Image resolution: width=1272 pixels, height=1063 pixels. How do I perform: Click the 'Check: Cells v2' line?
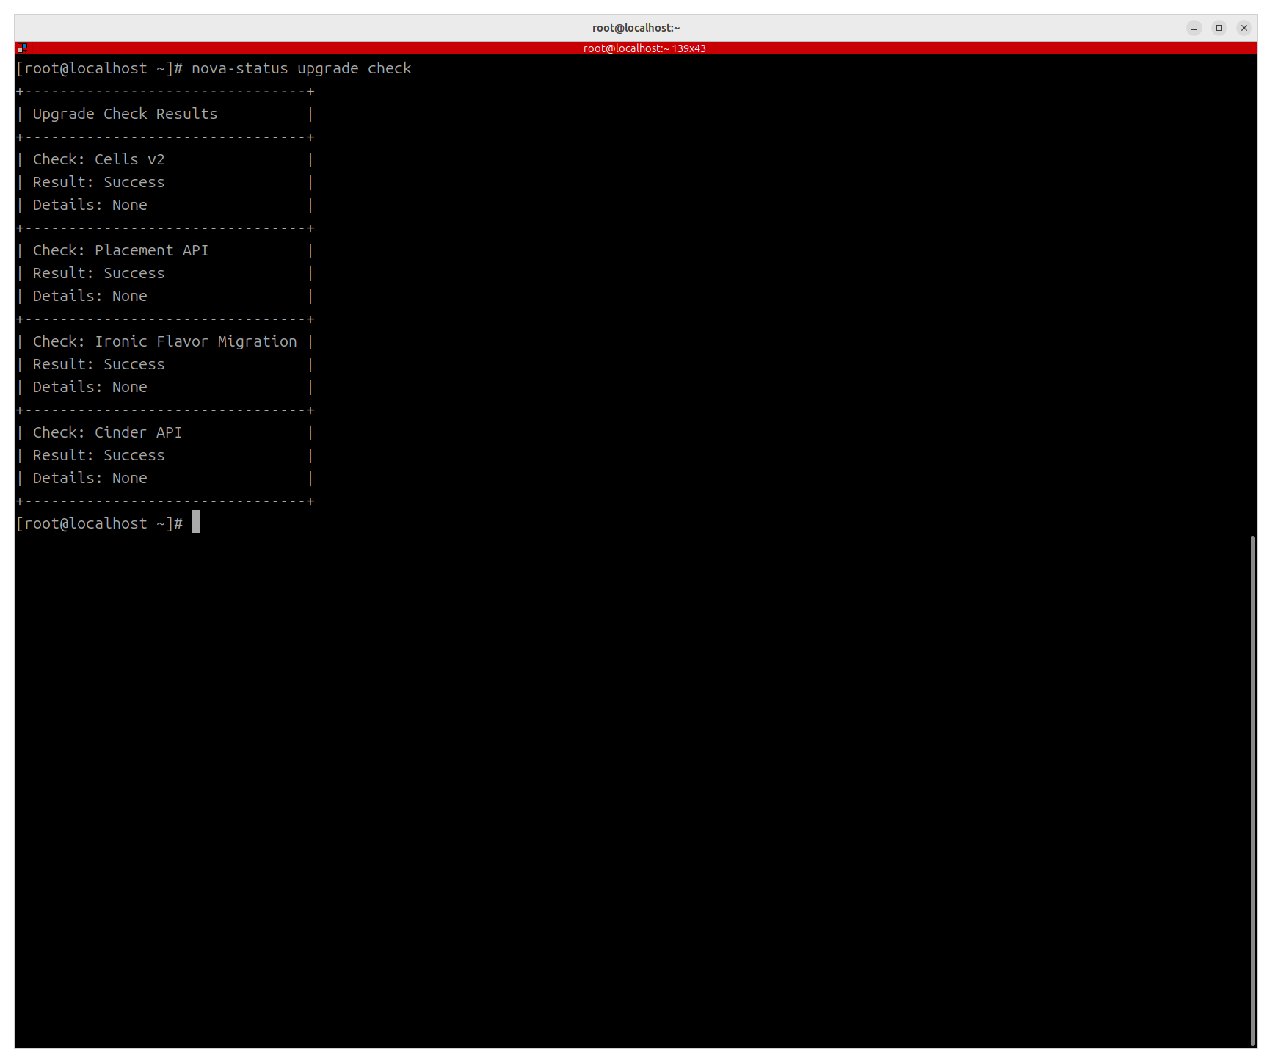99,159
